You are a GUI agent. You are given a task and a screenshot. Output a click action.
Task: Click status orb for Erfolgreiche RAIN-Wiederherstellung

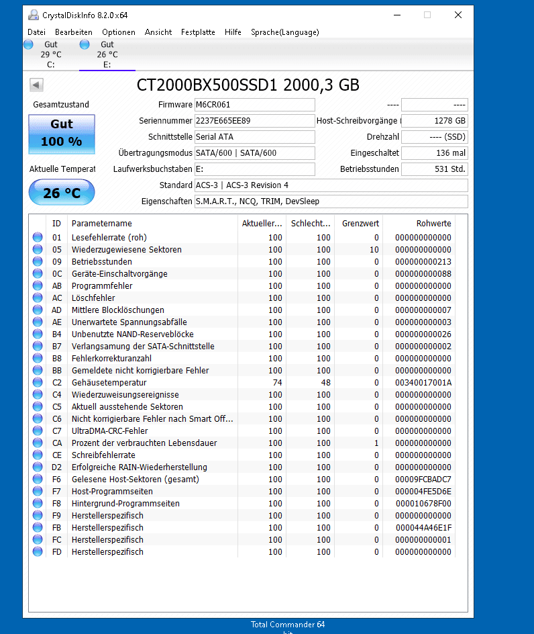pos(38,467)
